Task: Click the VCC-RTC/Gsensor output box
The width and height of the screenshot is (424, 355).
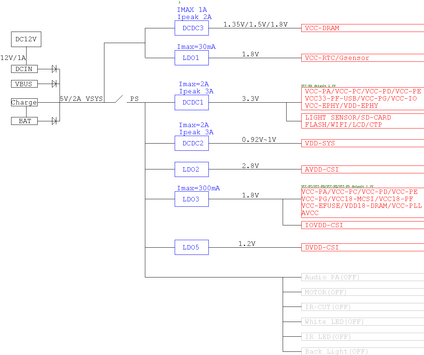Action: point(362,58)
